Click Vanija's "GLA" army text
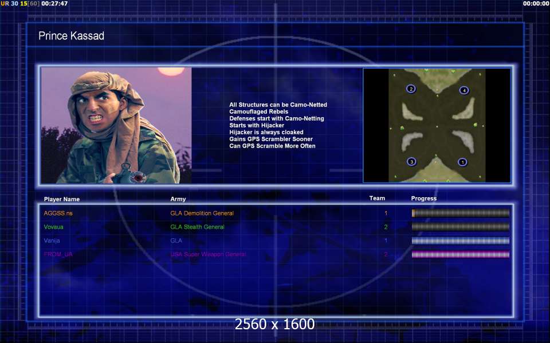The height and width of the screenshot is (343, 550). pyautogui.click(x=176, y=241)
